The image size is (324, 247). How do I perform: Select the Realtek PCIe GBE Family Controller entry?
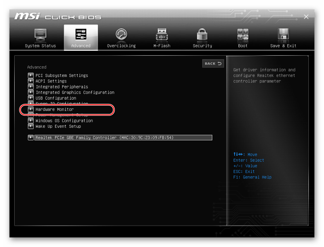[x=123, y=138]
